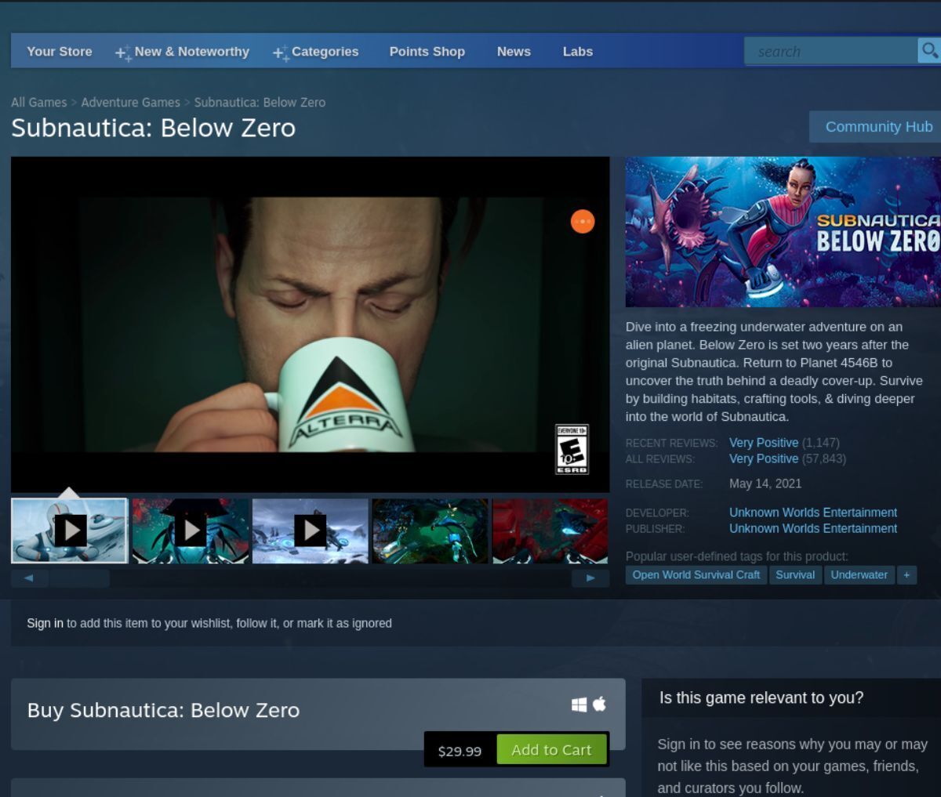Click the search magnifier icon
This screenshot has width=941, height=797.
point(929,51)
